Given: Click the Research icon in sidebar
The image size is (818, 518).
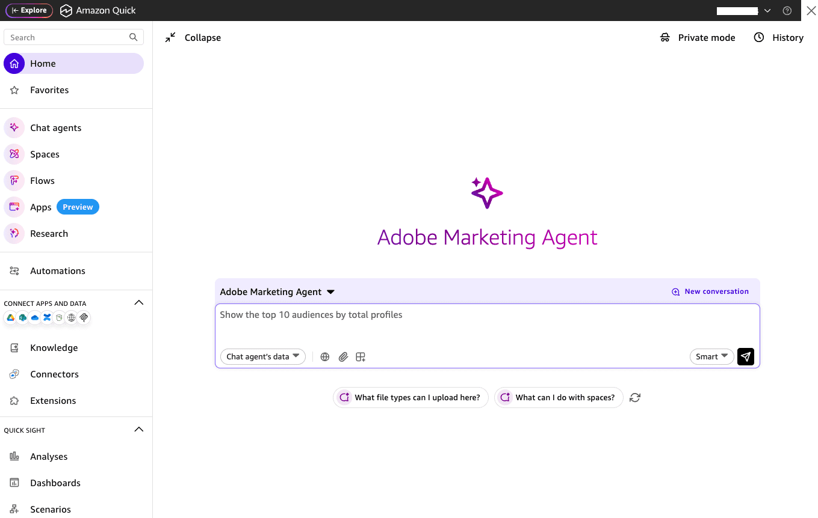Looking at the screenshot, I should click(x=14, y=234).
